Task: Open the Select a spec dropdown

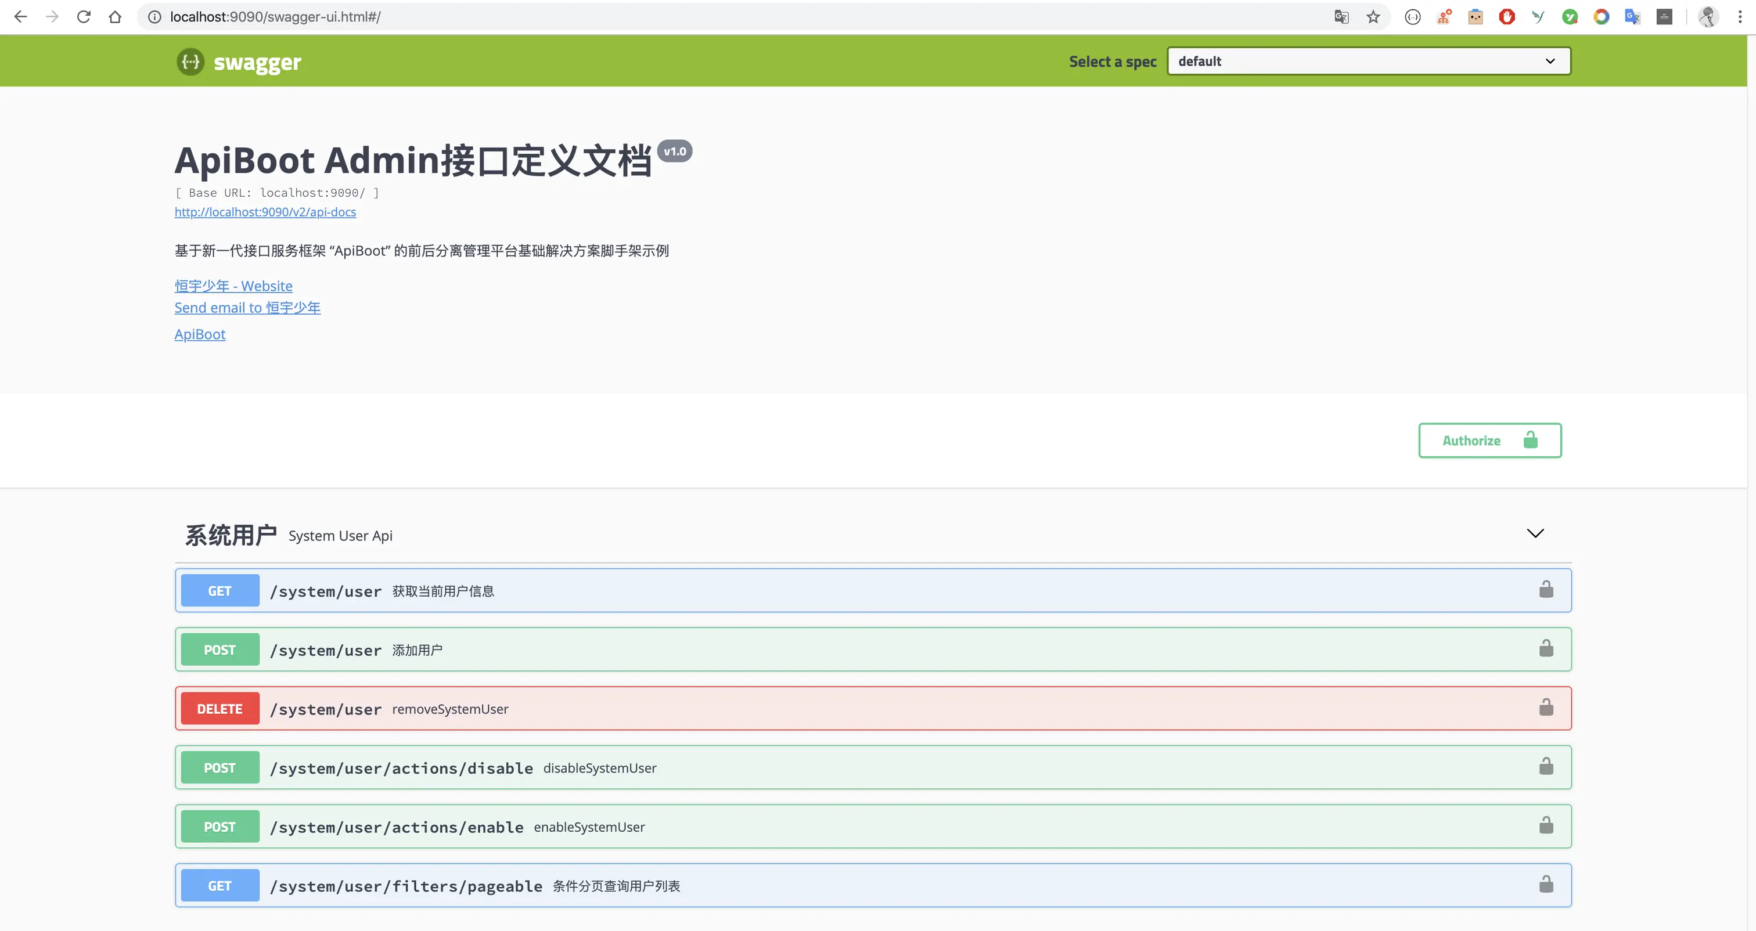Action: [1368, 62]
